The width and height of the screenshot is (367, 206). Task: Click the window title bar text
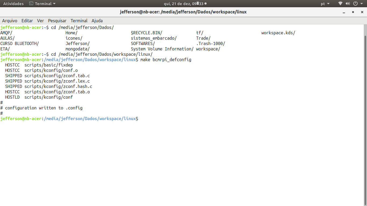click(183, 12)
